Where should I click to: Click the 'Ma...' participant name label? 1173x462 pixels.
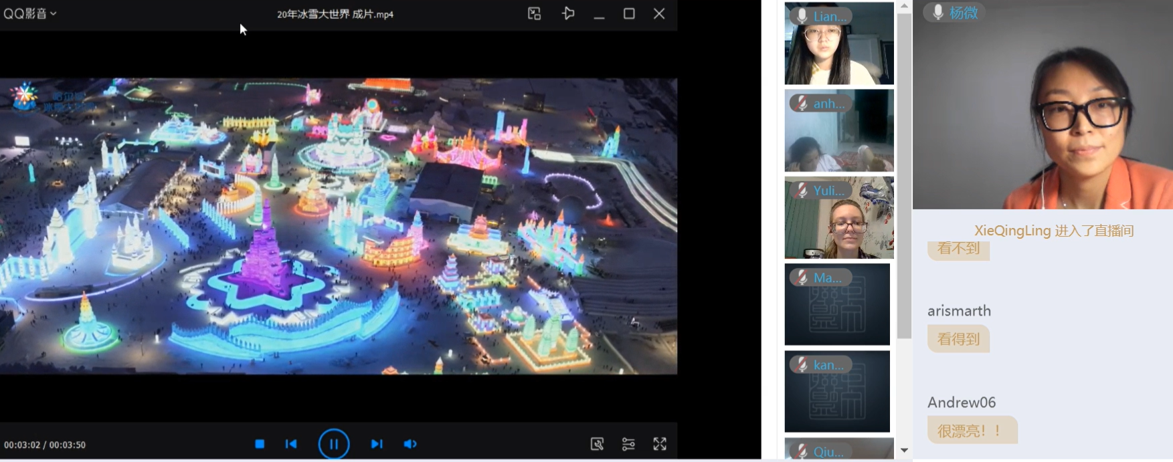coord(828,277)
